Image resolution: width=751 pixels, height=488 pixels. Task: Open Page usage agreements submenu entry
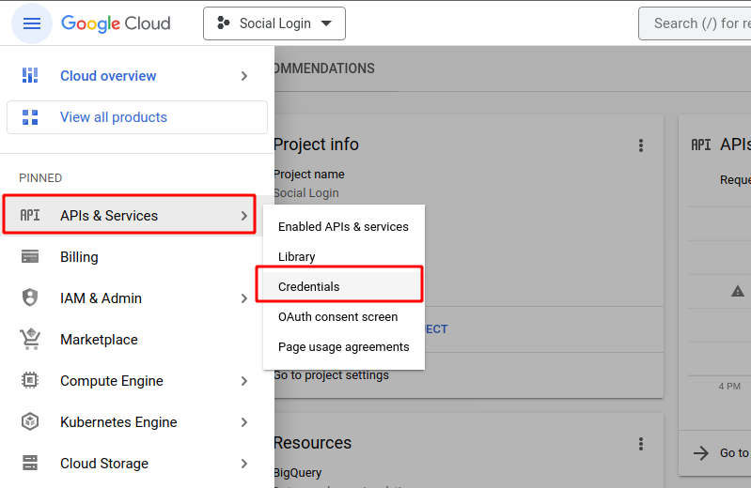pos(343,347)
